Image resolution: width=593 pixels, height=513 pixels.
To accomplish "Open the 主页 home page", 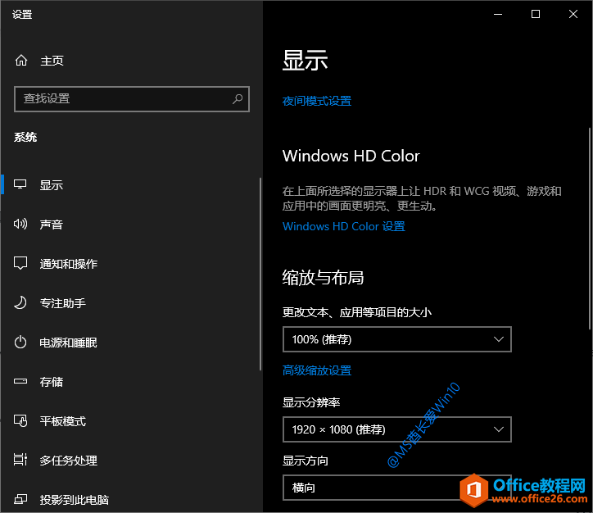I will (x=52, y=61).
